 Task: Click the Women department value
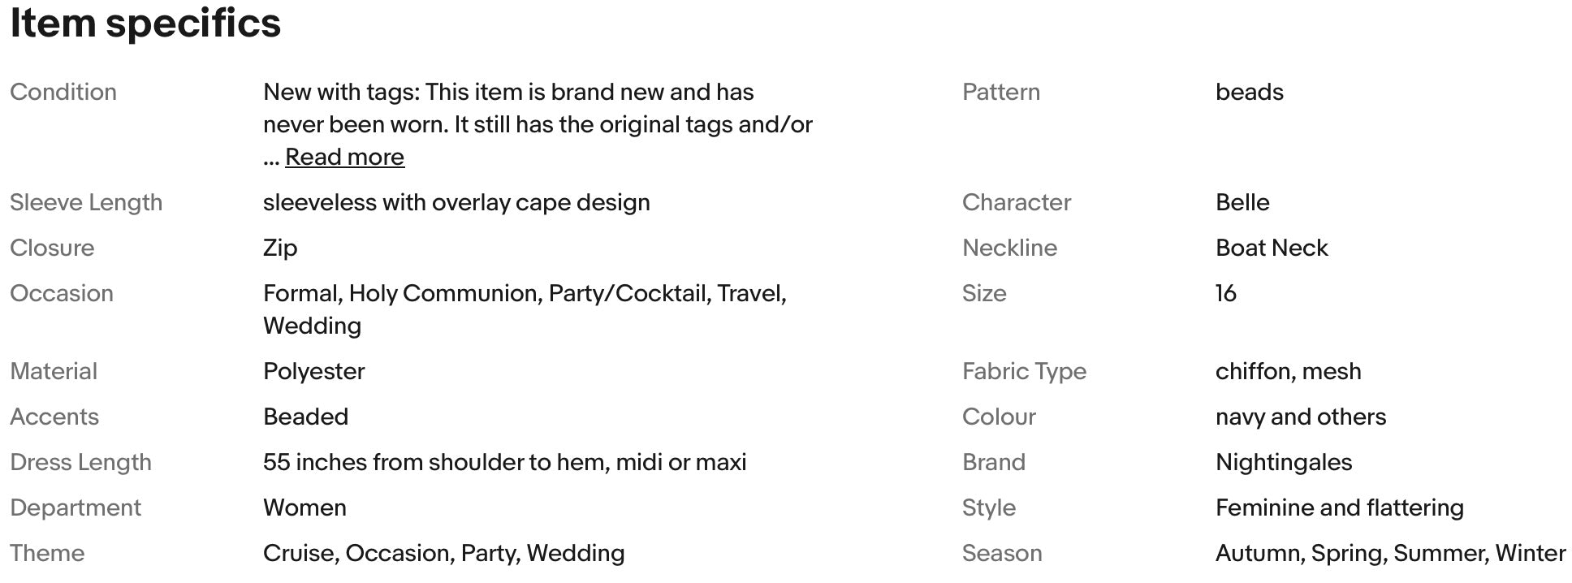pos(304,507)
